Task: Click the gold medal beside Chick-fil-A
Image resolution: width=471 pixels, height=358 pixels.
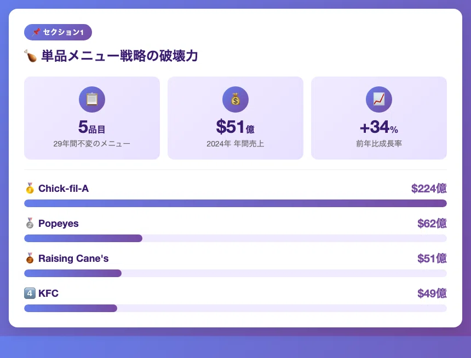Action: pos(30,189)
